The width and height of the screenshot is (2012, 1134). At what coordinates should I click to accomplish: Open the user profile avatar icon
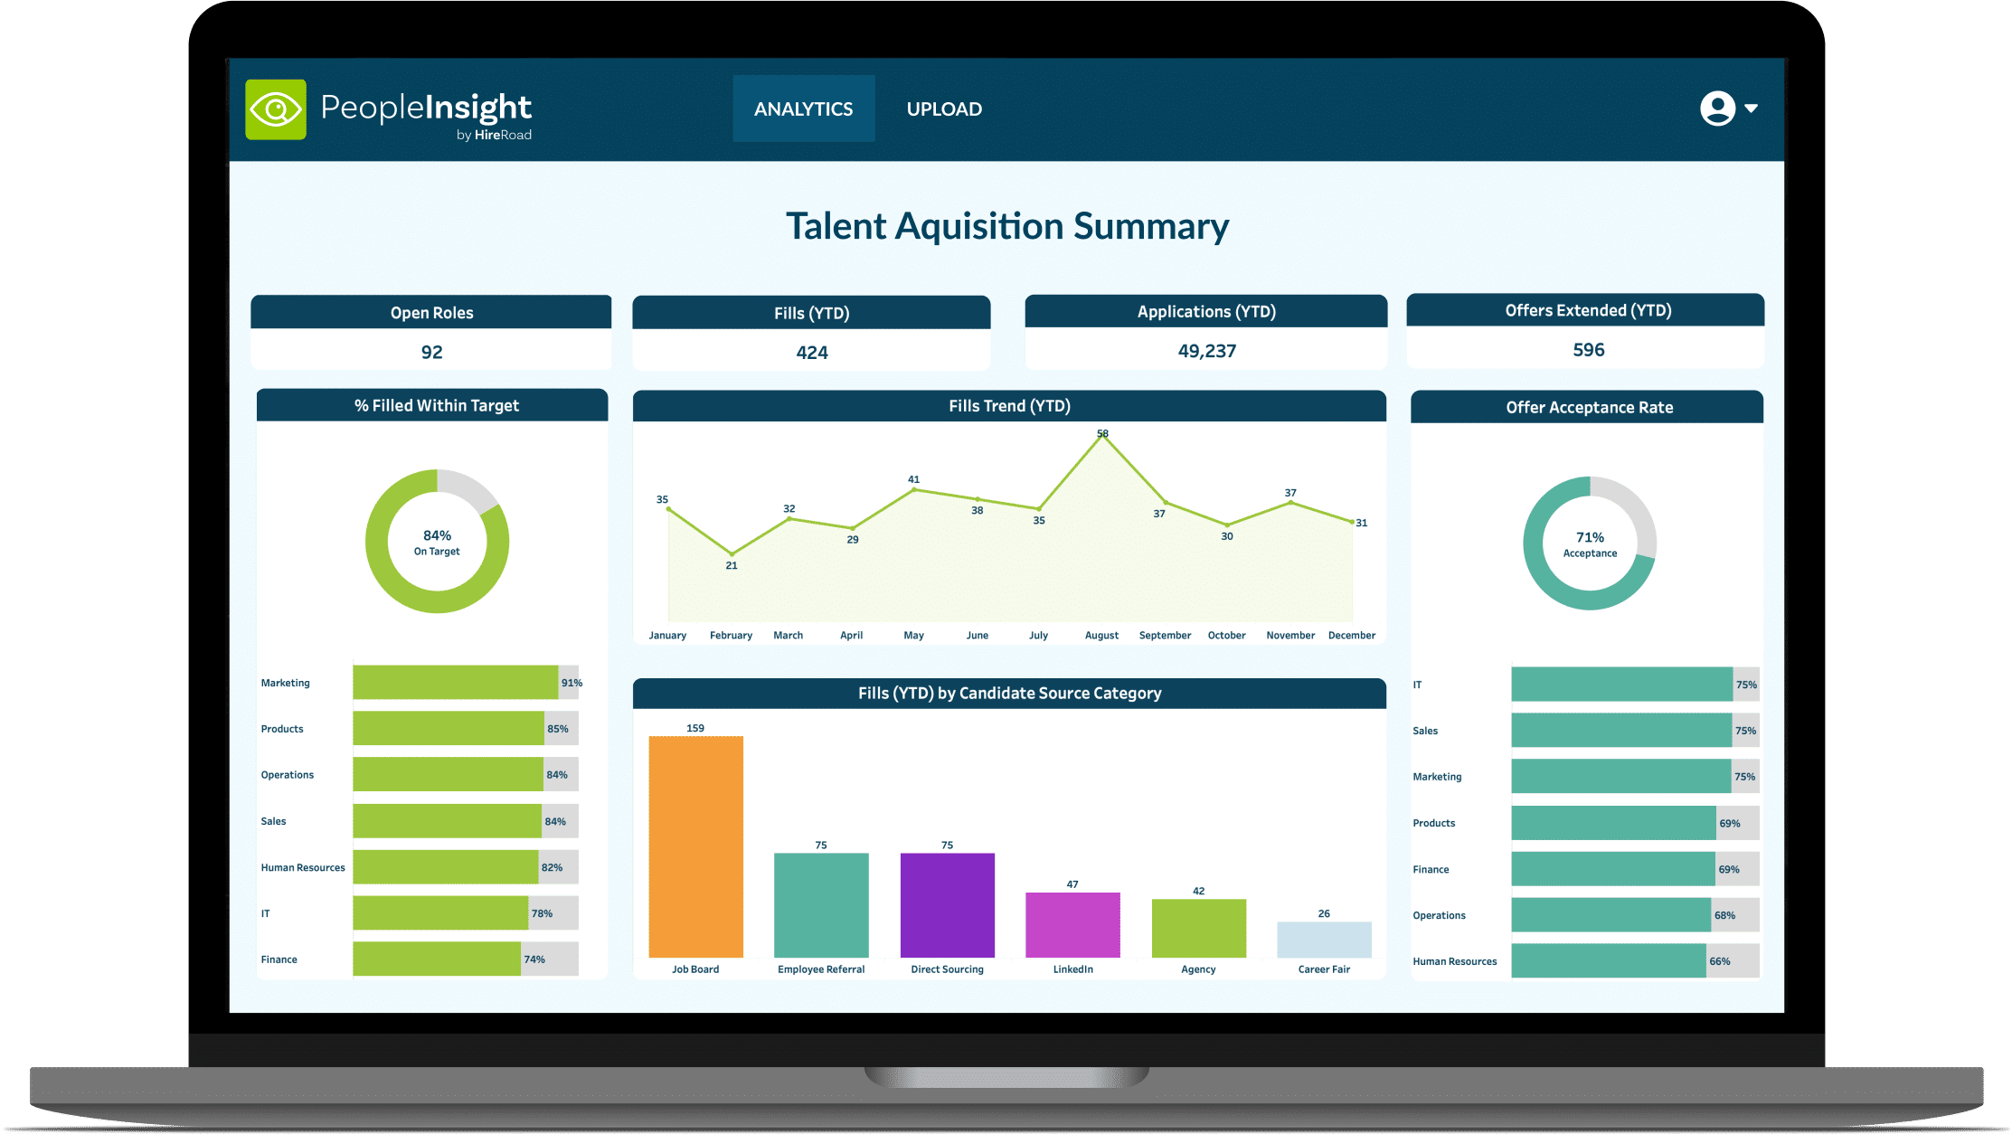[1717, 109]
